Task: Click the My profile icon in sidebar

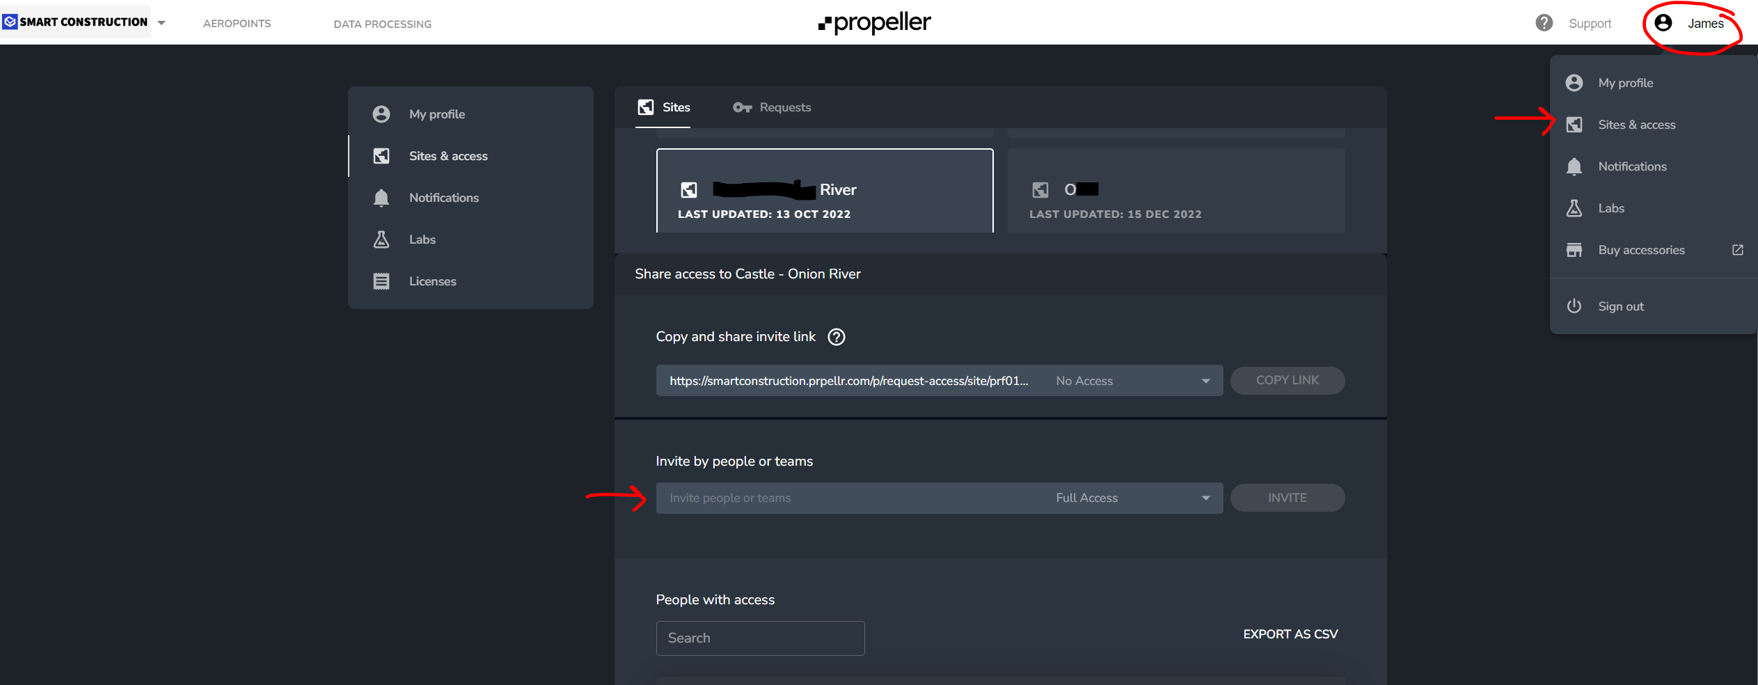Action: point(381,114)
